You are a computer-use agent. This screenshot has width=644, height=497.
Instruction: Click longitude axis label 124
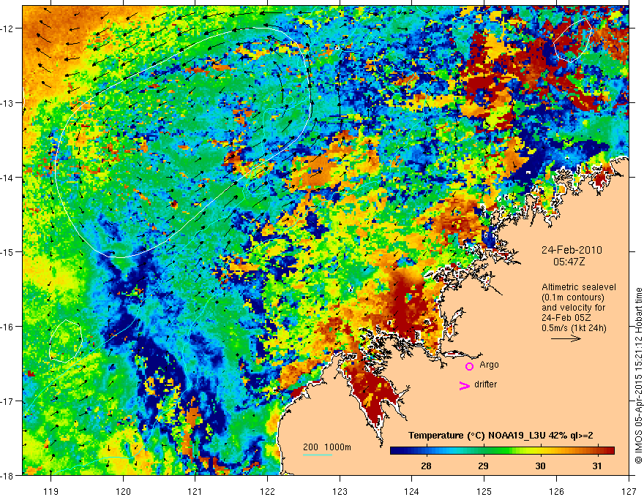coord(412,491)
